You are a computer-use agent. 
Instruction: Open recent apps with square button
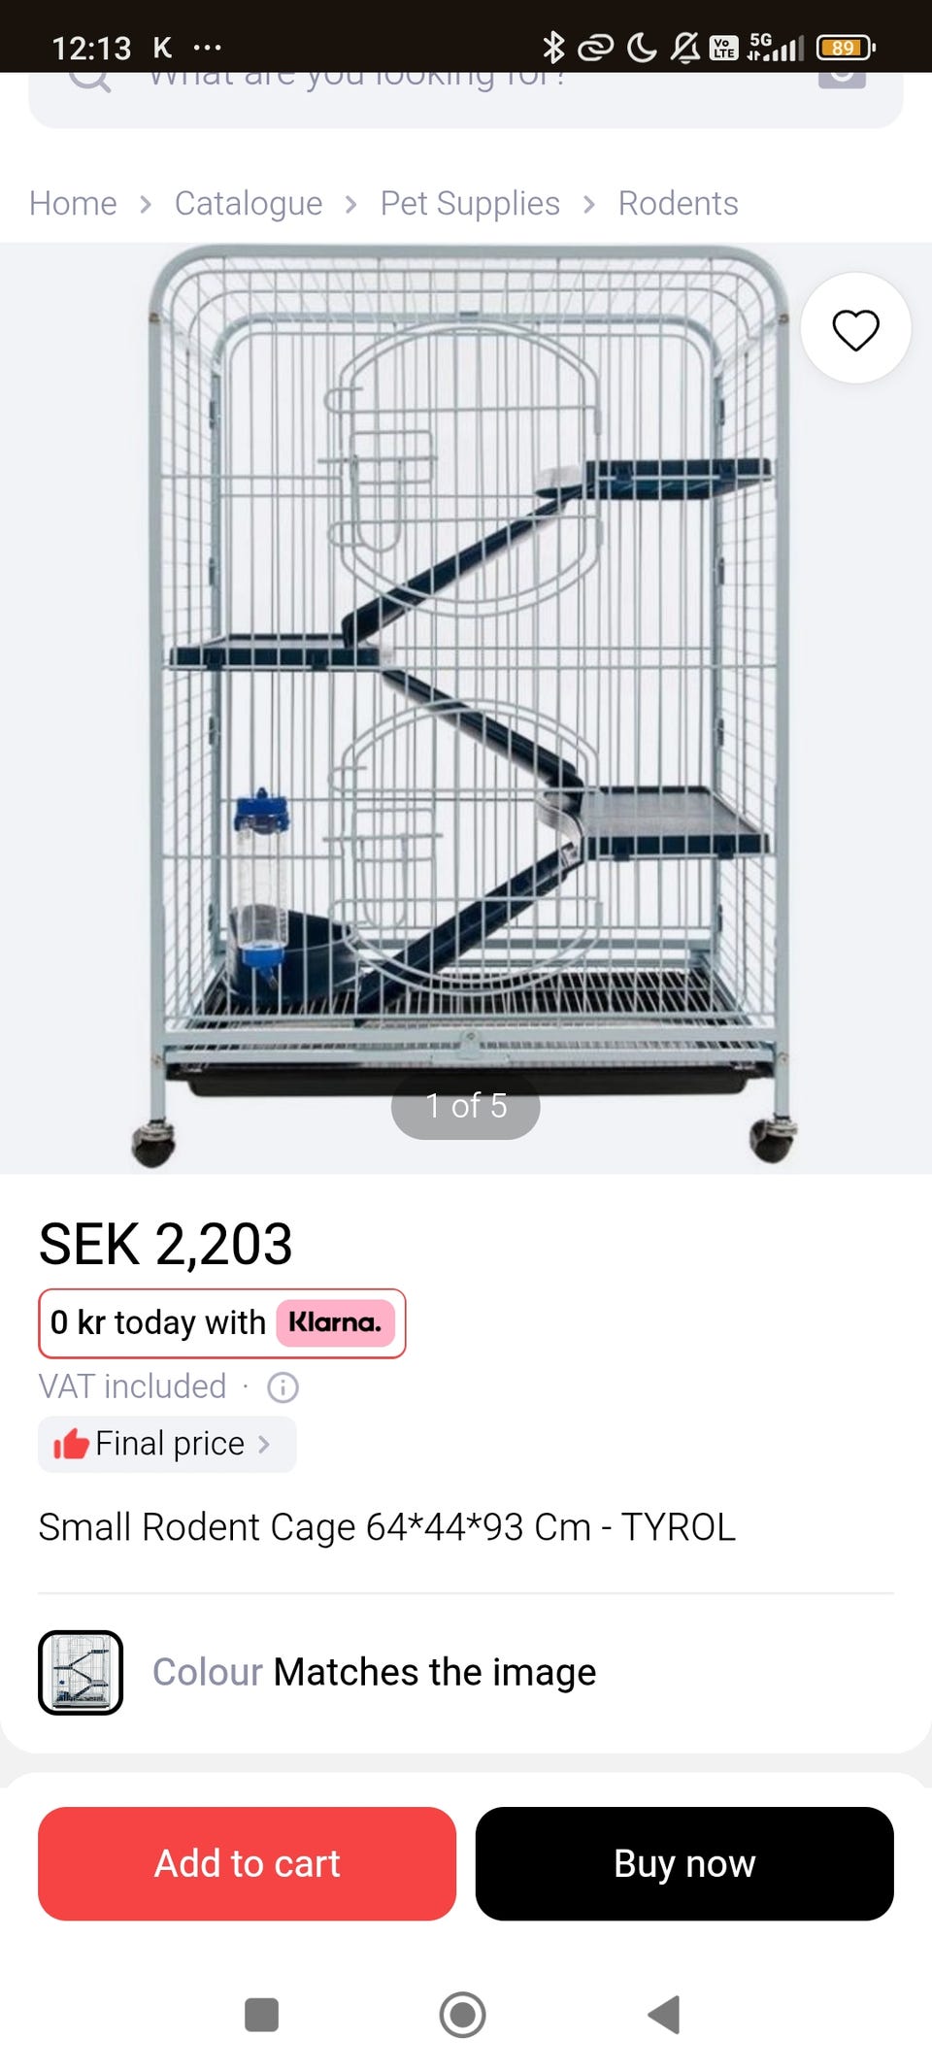262,2015
